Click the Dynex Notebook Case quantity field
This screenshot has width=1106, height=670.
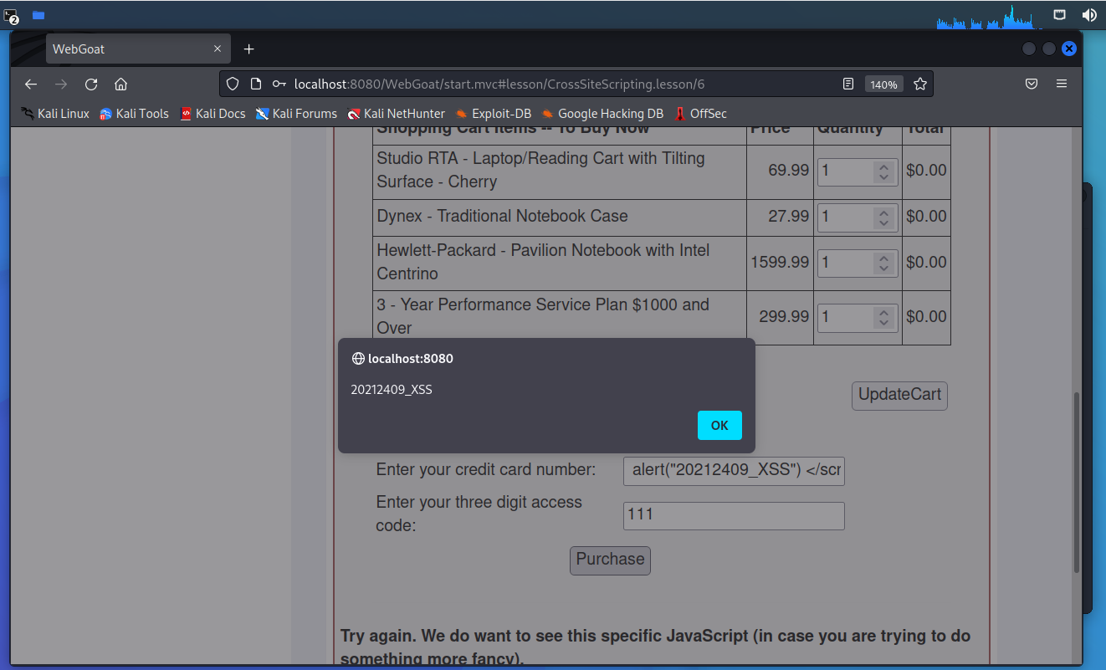[845, 217]
